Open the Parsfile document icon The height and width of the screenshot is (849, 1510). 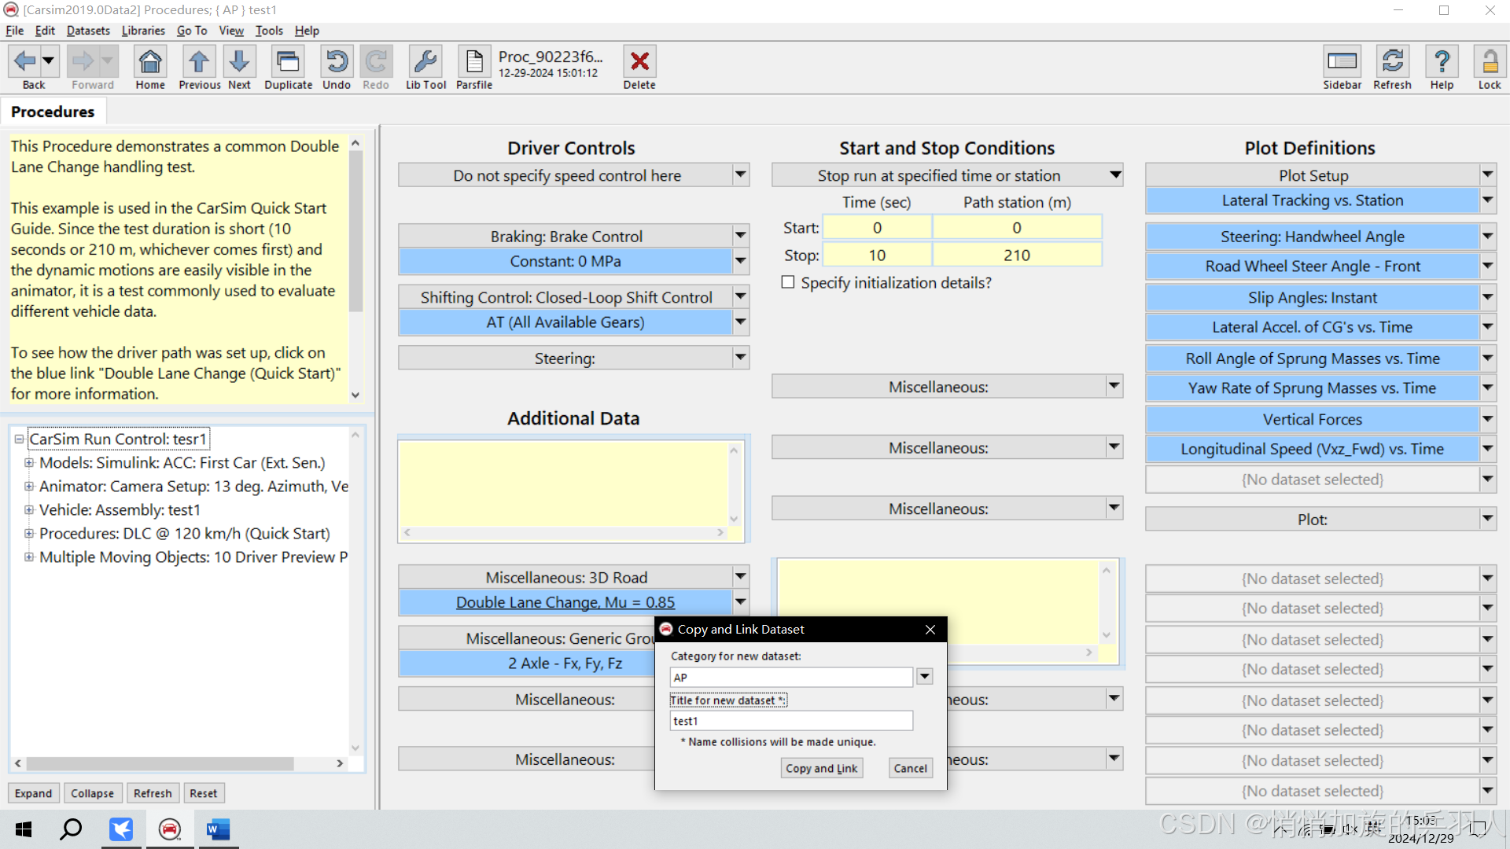[474, 62]
